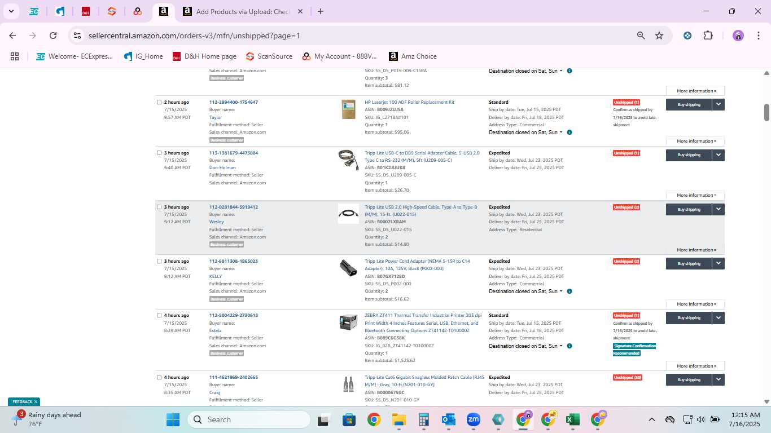Image resolution: width=771 pixels, height=433 pixels.
Task: Click Zebra ZT411 printer thumbnail
Action: 348,322
